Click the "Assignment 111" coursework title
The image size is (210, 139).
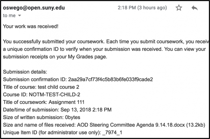[67, 102]
